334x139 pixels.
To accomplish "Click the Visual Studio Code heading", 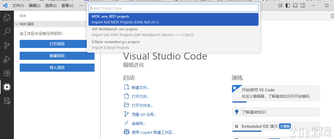I will coord(165,56).
